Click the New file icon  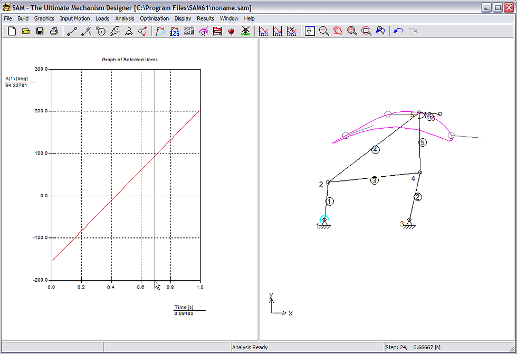12,31
